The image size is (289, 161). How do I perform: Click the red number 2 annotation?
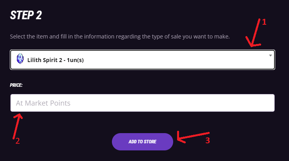pos(18,141)
